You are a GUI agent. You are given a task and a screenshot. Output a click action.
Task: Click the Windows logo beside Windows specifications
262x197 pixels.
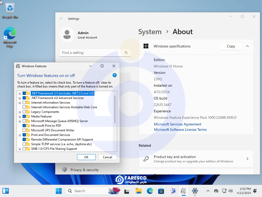[x=146, y=46]
